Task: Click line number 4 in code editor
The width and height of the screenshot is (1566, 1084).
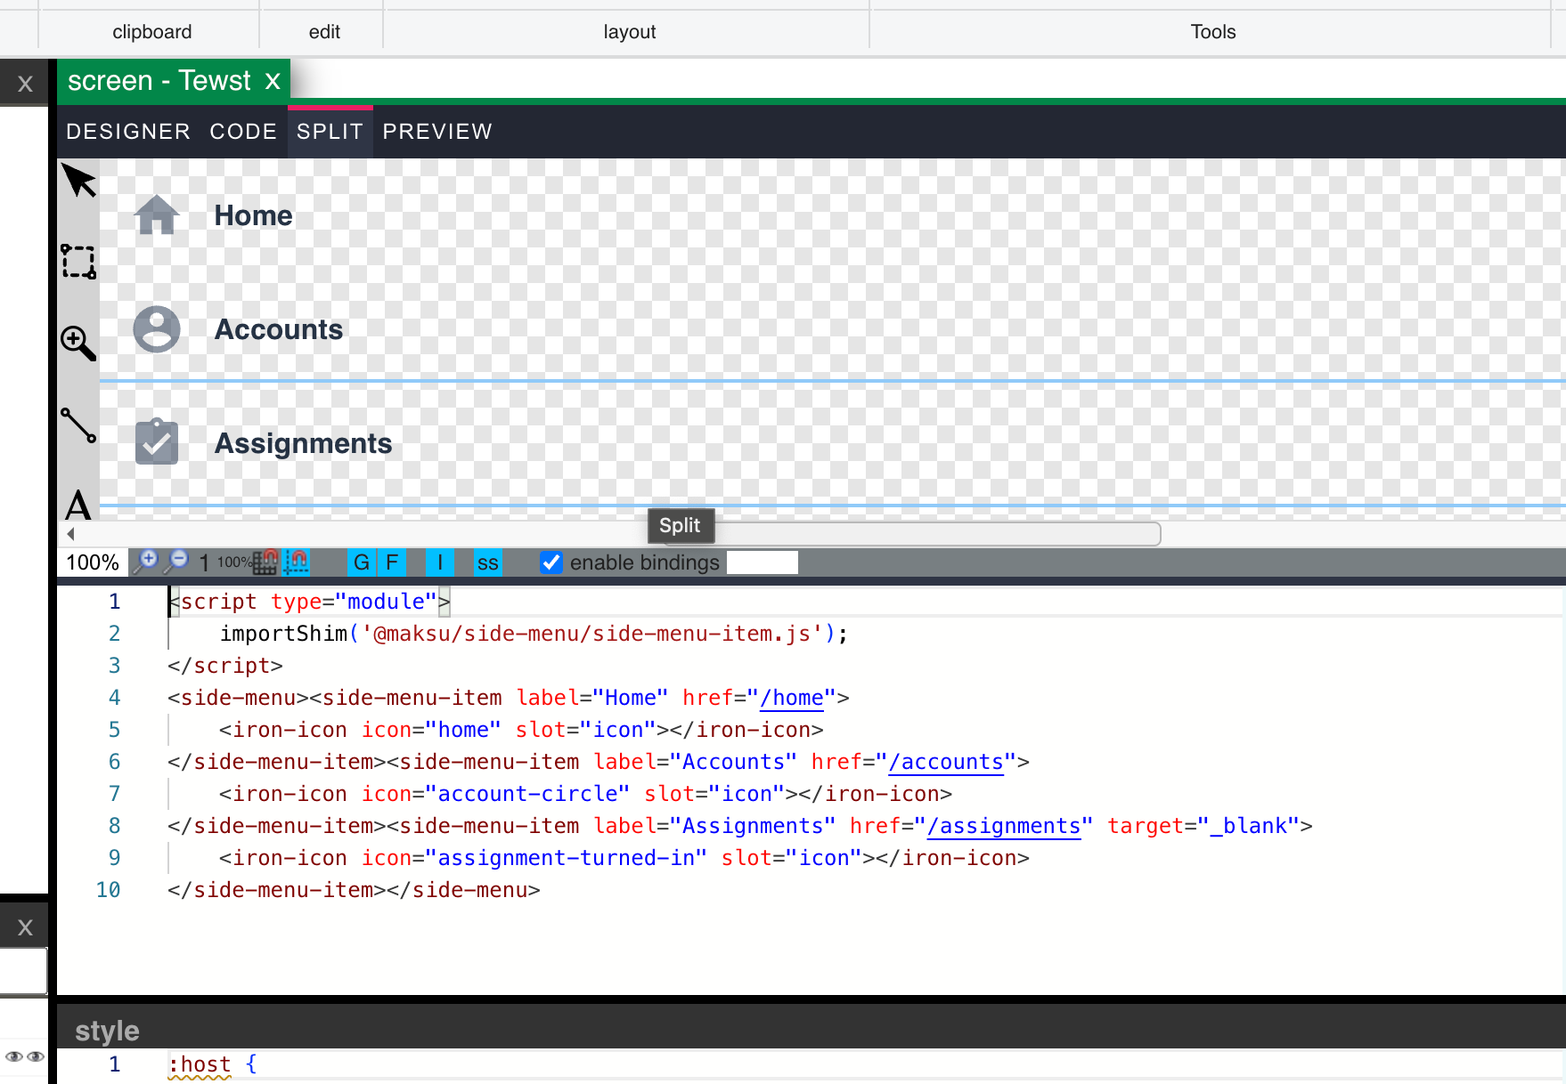Action: (x=114, y=698)
